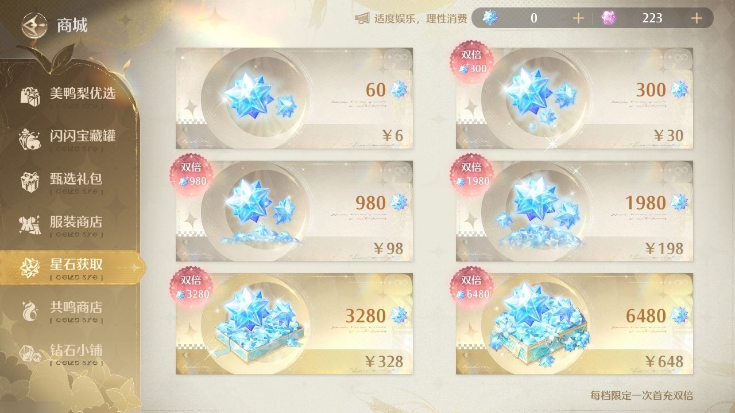Click the pink gem currency icon in top bar
Image resolution: width=735 pixels, height=413 pixels.
point(609,18)
